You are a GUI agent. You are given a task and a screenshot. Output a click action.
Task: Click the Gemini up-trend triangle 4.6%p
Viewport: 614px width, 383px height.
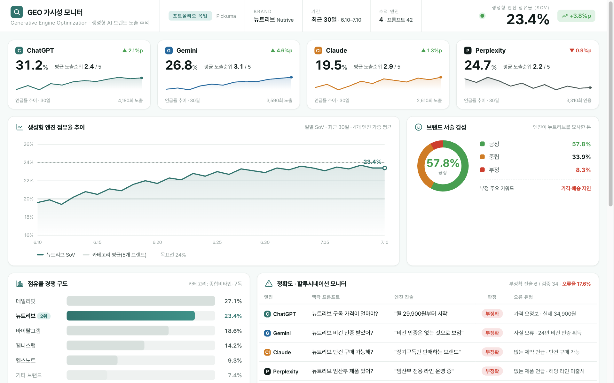tap(273, 50)
